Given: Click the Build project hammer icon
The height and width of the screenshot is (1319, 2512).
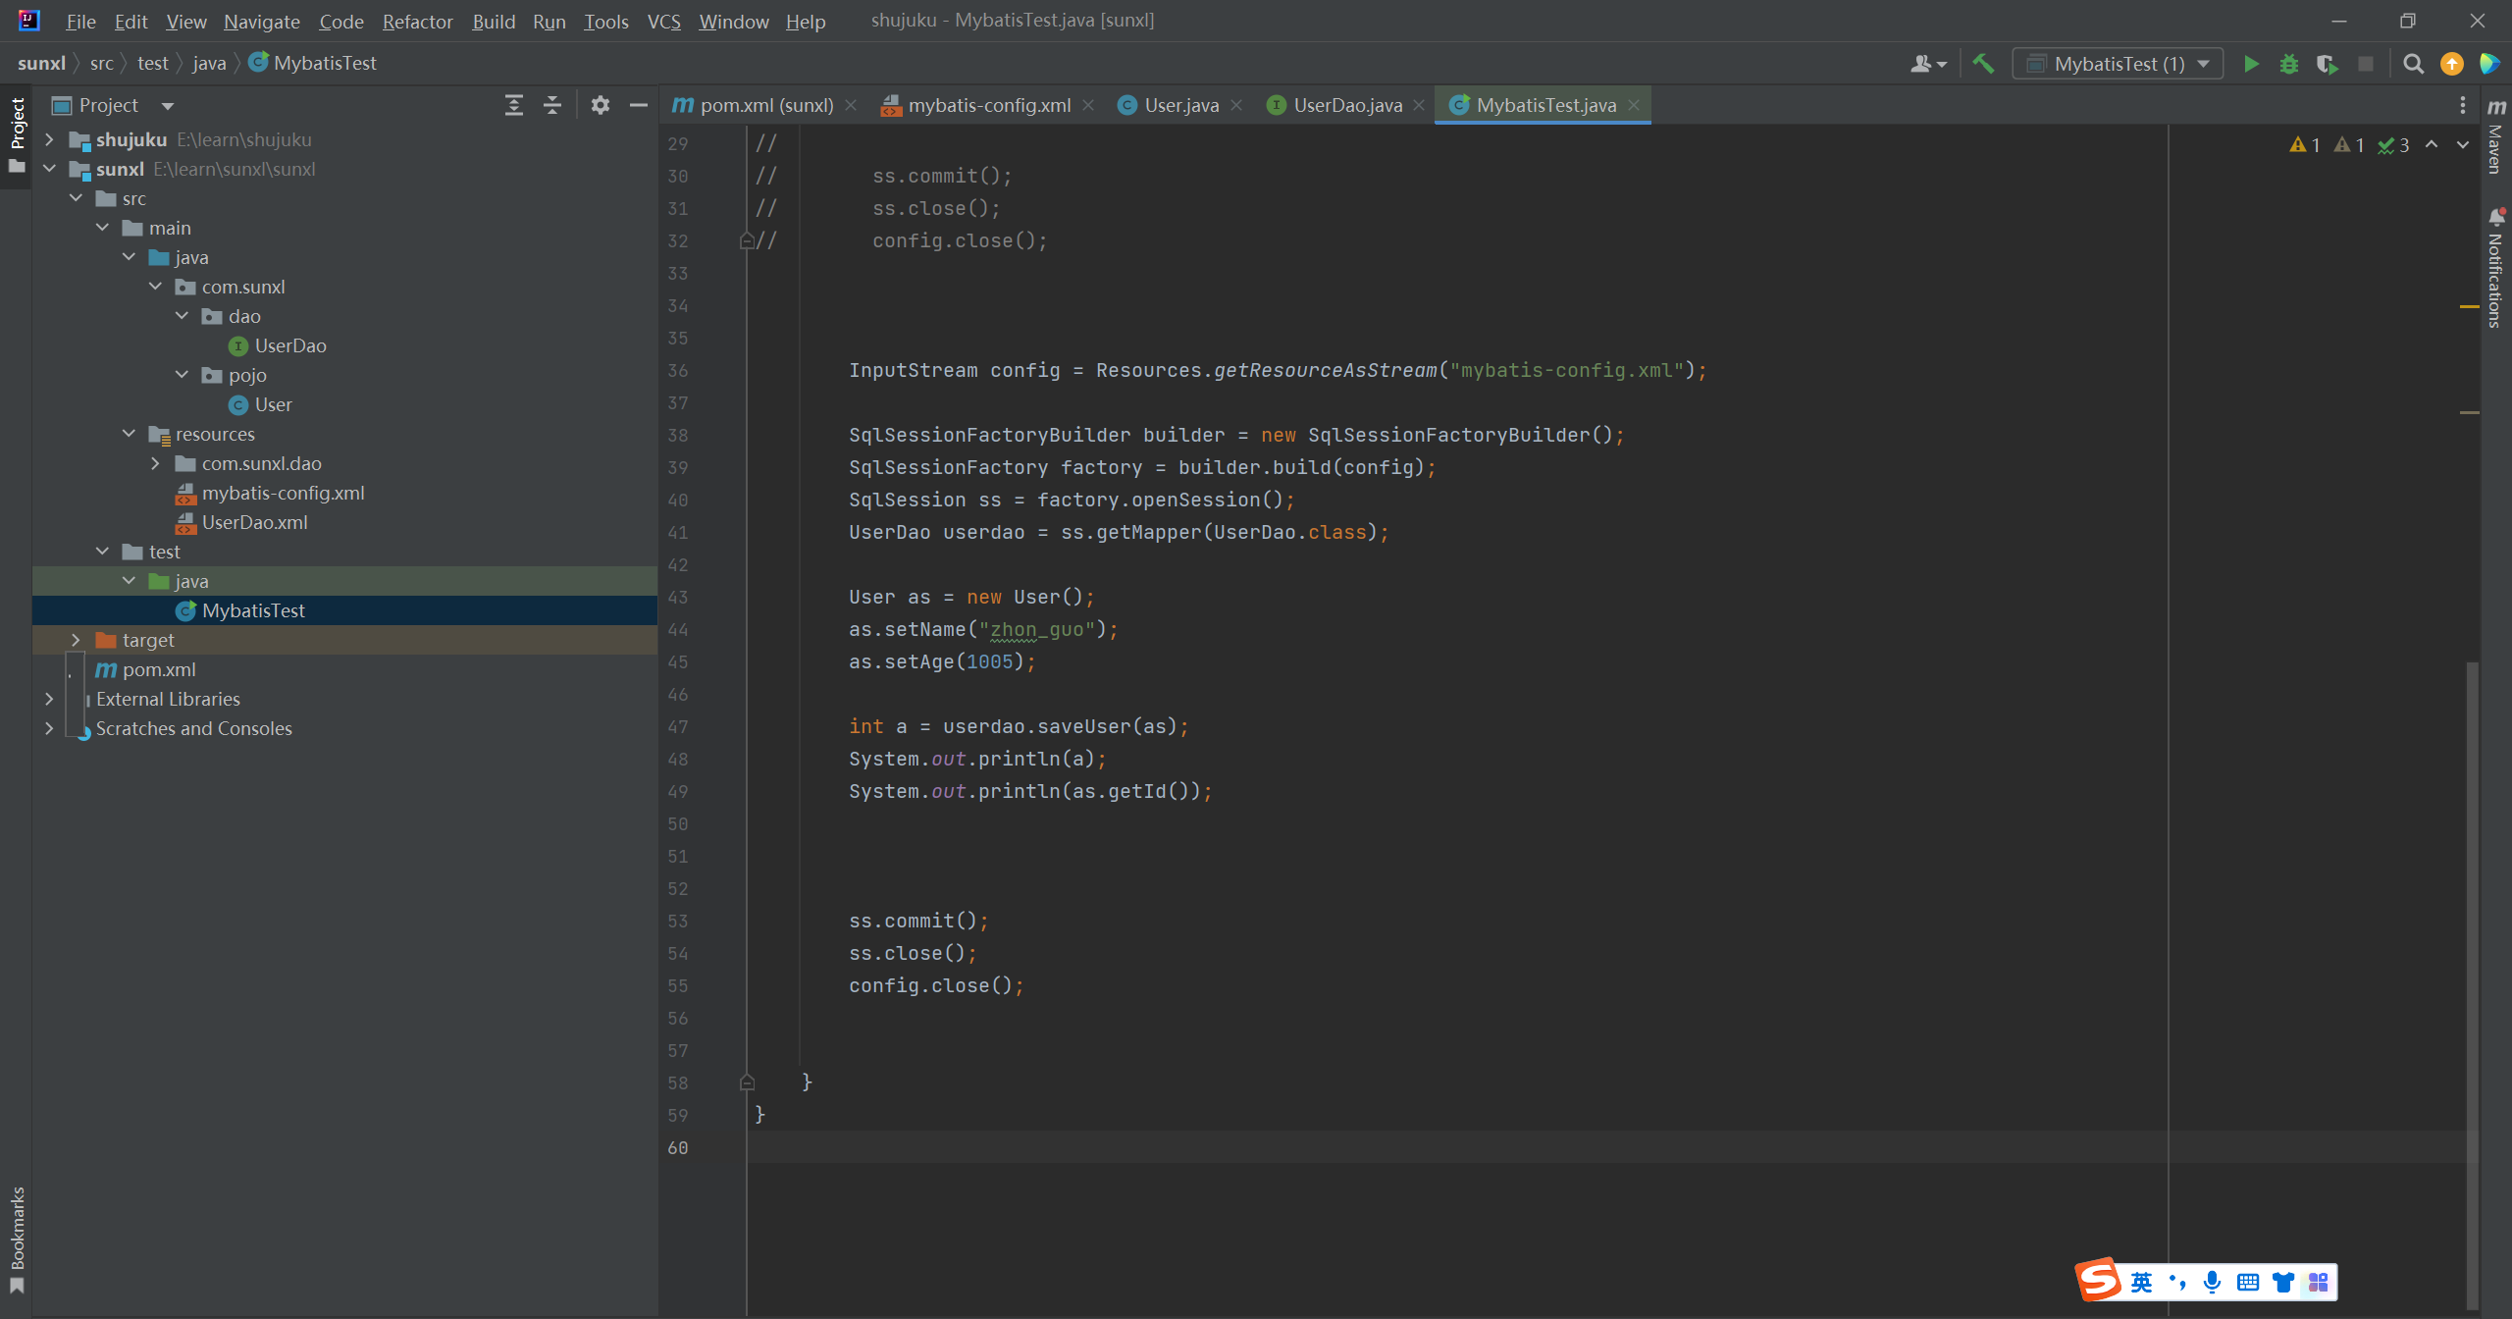Looking at the screenshot, I should pos(1983,64).
